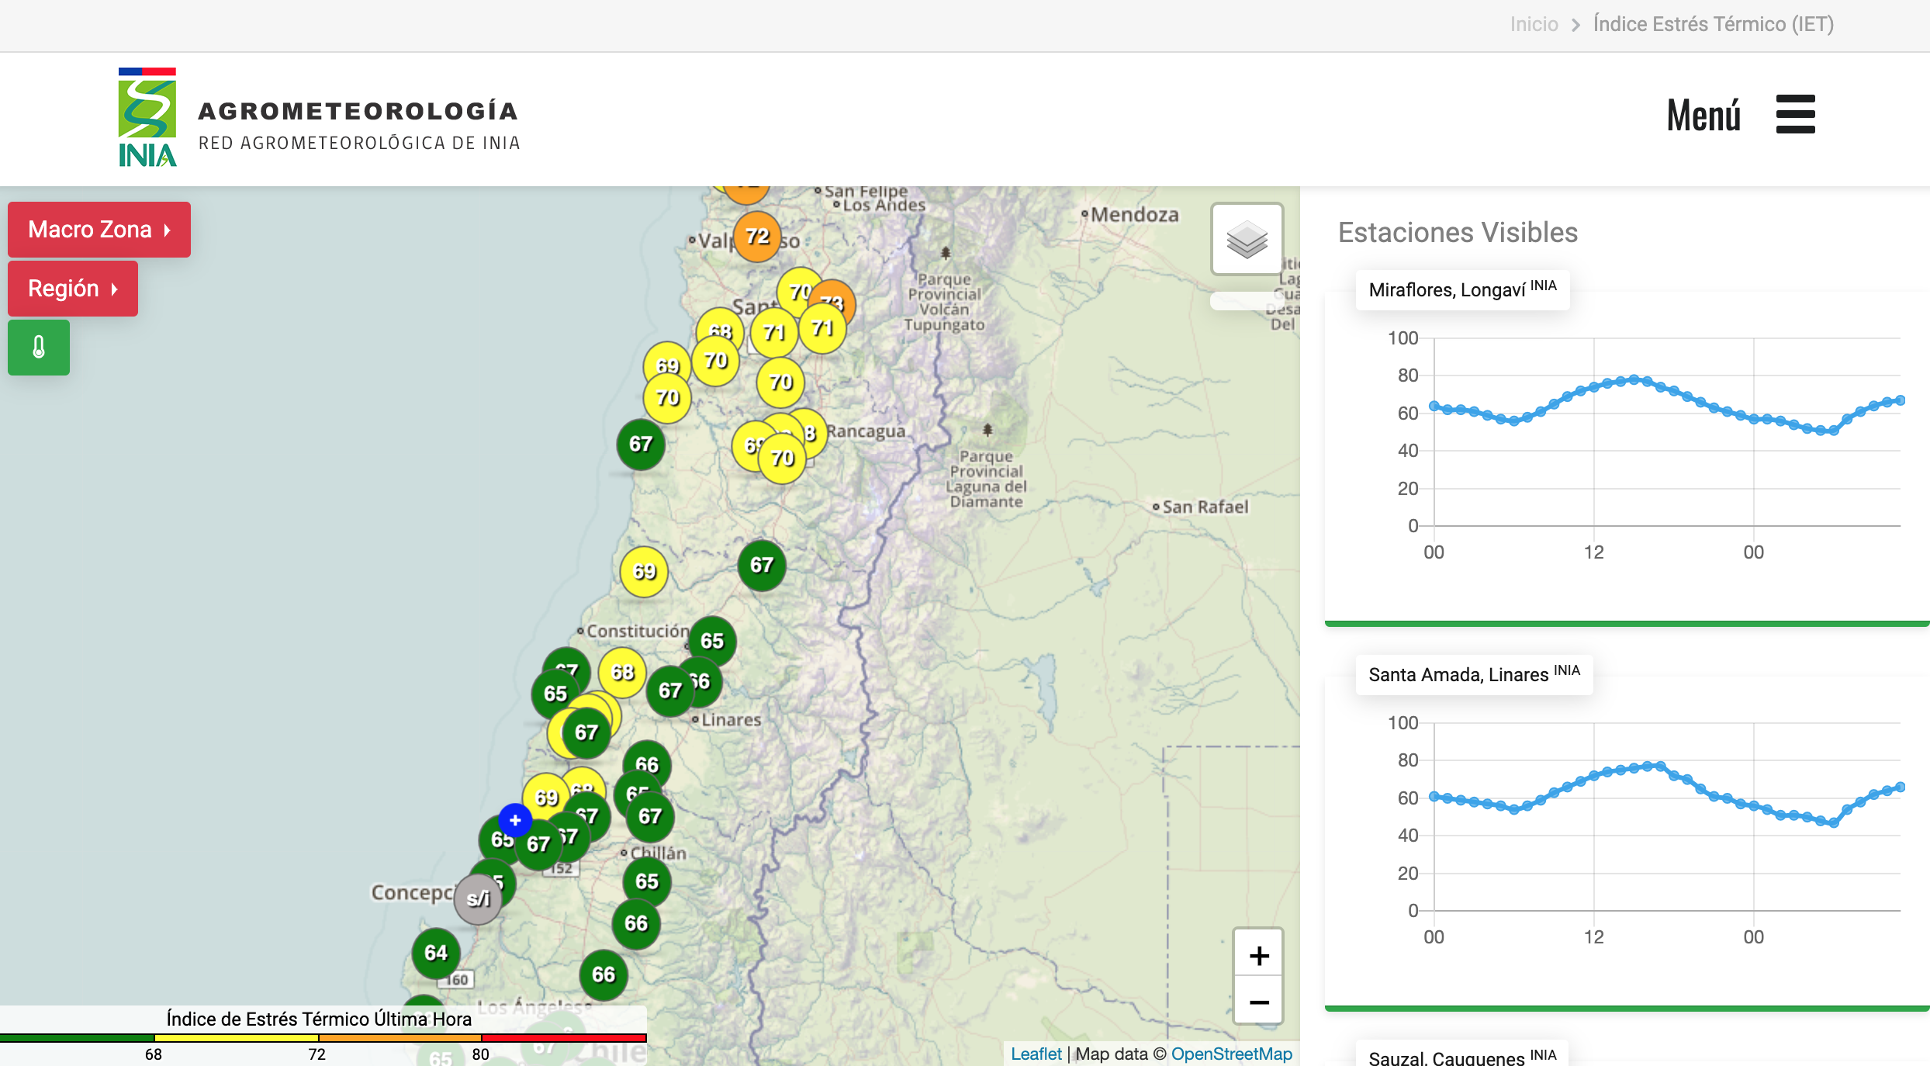Open the OpenStreetMap attribution link
Image resolution: width=1930 pixels, height=1066 pixels.
(1232, 1054)
